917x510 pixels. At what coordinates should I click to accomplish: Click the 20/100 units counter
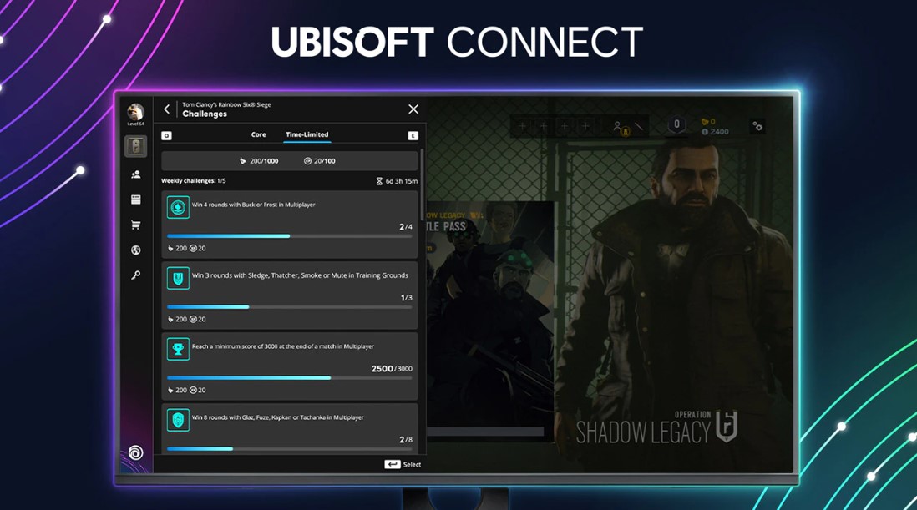tap(320, 160)
